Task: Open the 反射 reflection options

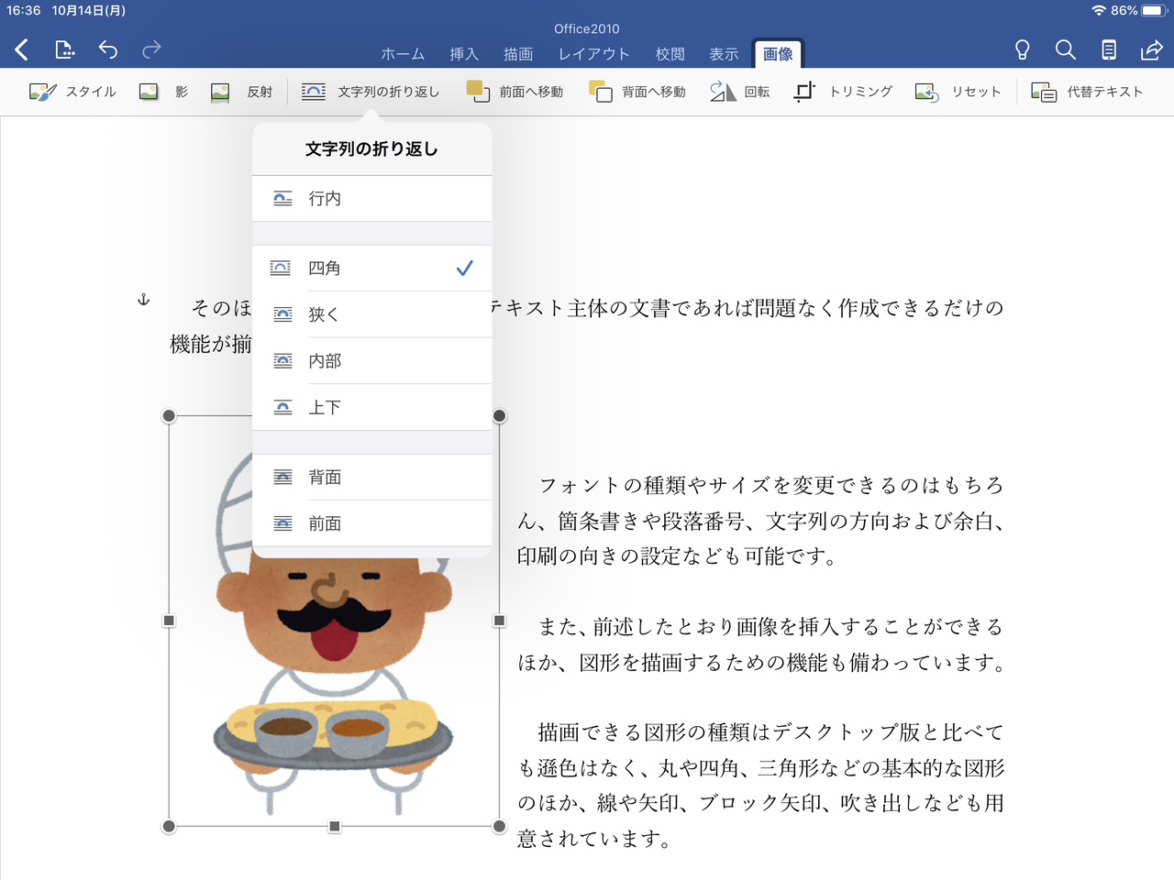Action: tap(241, 92)
